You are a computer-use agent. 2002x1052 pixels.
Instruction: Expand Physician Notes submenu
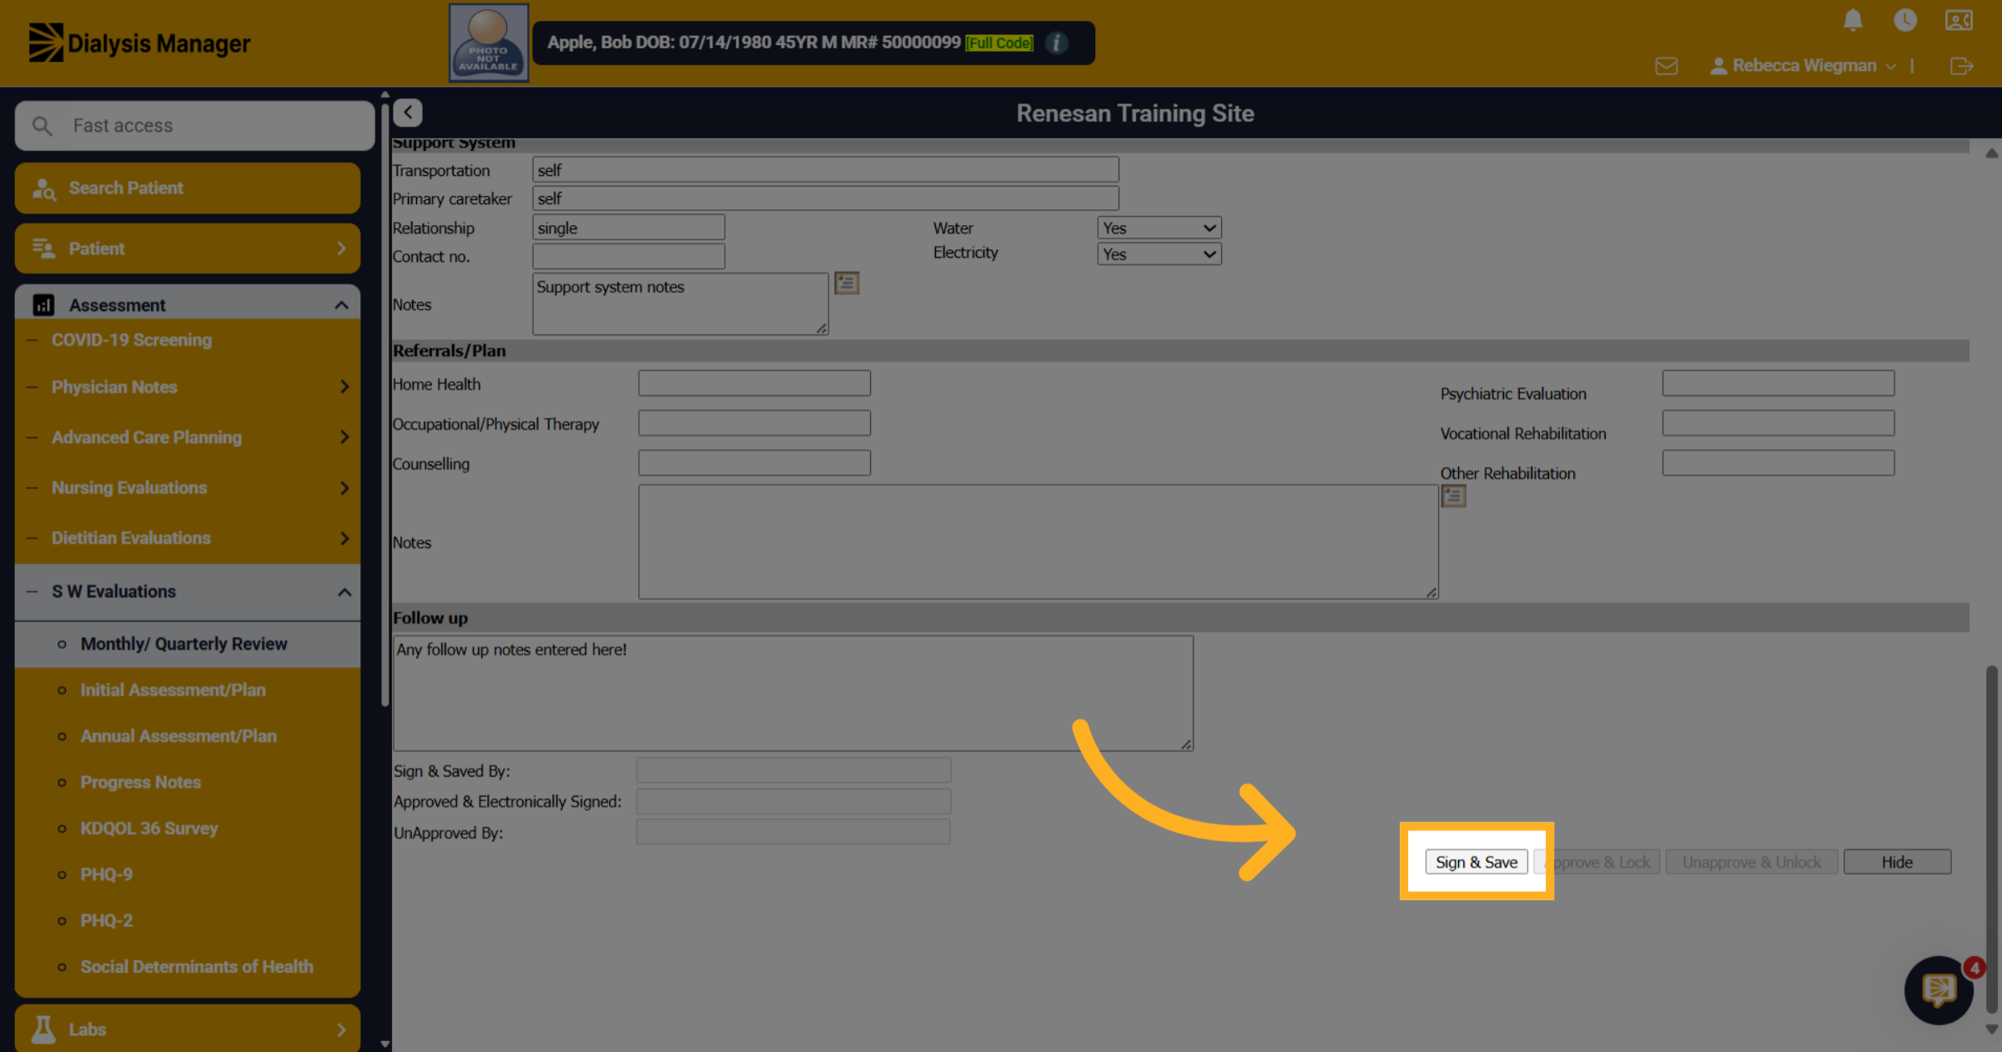coord(188,387)
